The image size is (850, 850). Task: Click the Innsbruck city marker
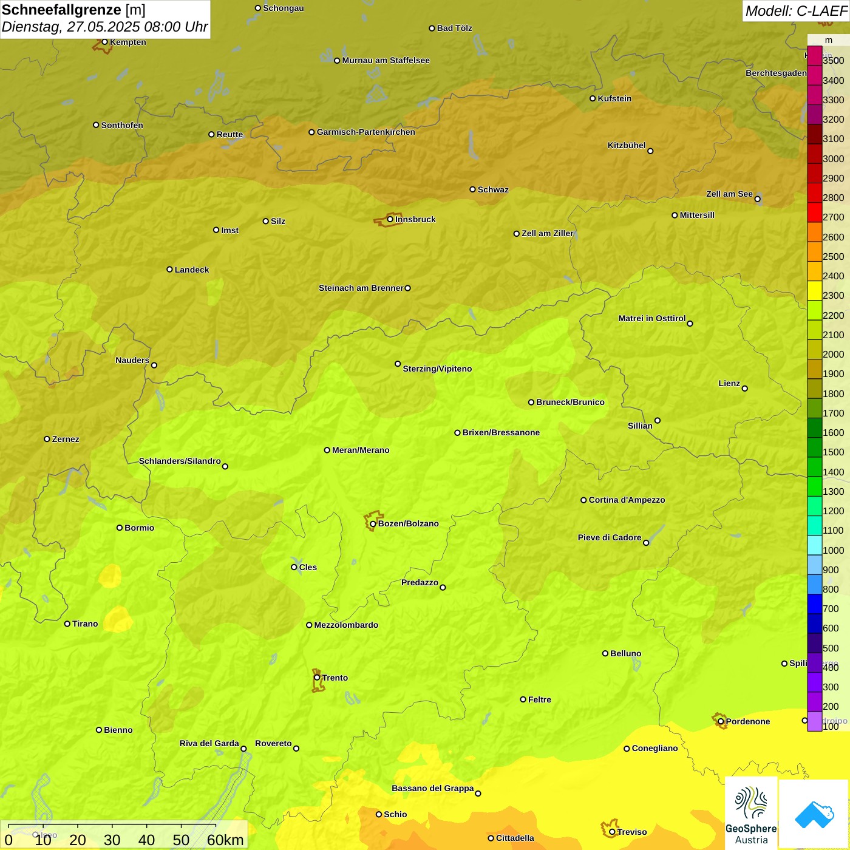coord(390,219)
